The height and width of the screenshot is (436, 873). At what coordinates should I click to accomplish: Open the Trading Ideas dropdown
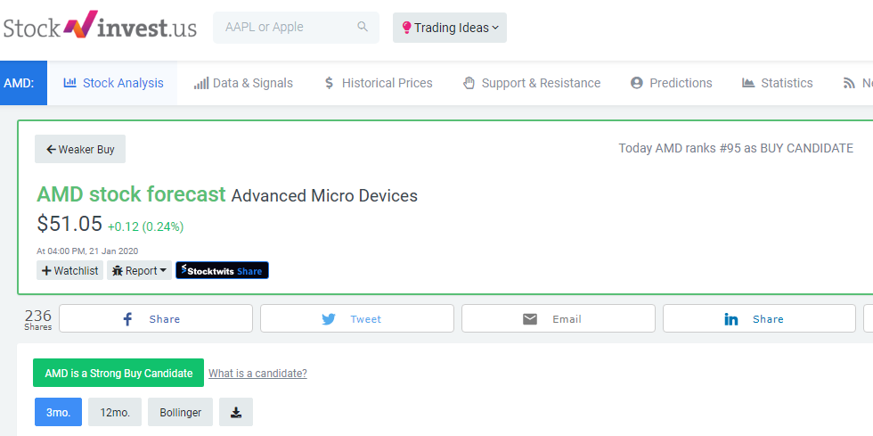point(450,28)
